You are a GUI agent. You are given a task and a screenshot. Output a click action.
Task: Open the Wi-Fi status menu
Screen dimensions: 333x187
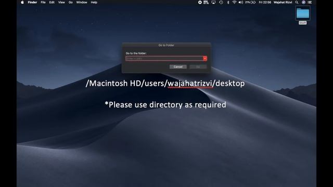234,2
